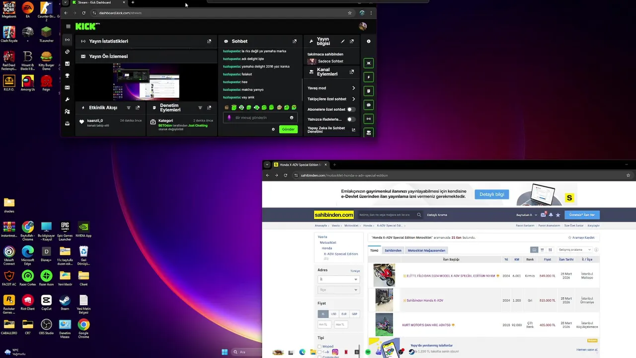Select USD currency option
This screenshot has height=358, width=636.
[333, 314]
